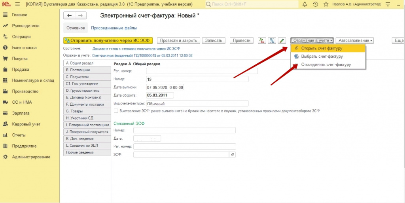
Task: Toggle paper-issued ЭСФ checkbox
Action: click(x=116, y=111)
